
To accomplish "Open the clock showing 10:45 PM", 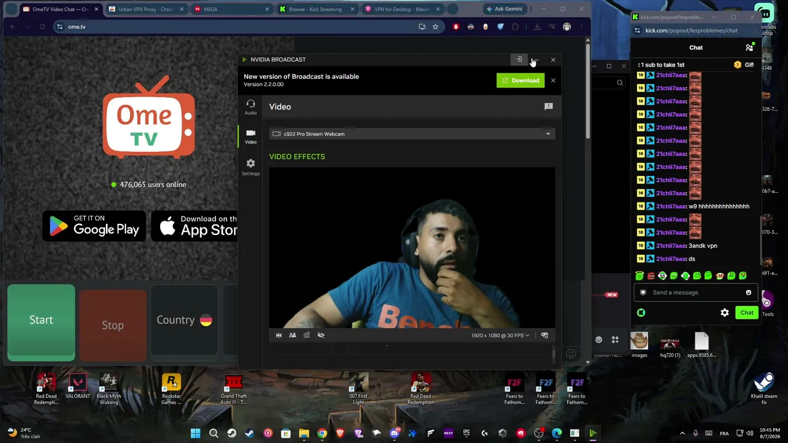I will tap(765, 433).
